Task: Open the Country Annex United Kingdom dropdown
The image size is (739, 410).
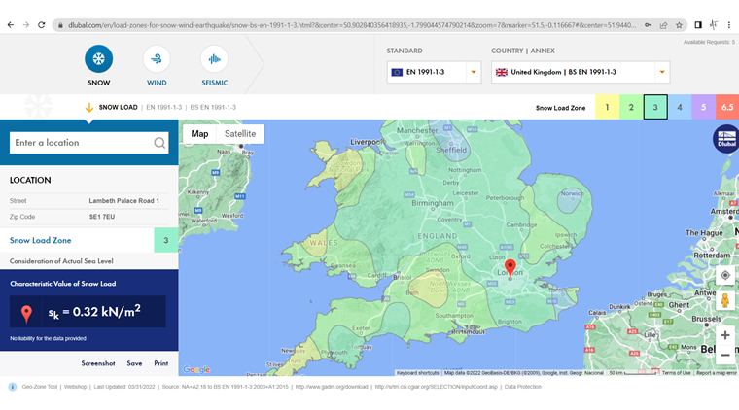Action: (581, 72)
